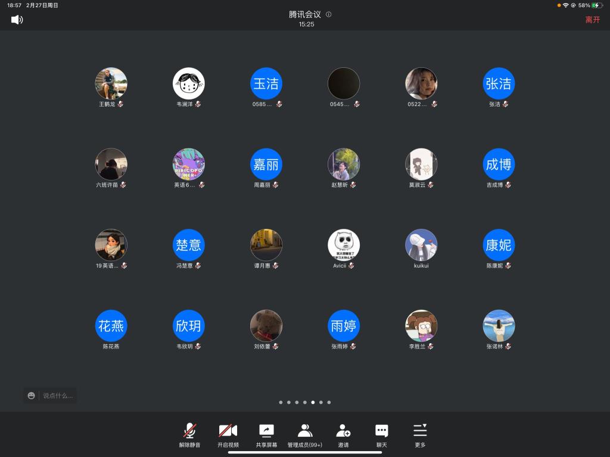Go to the first participant page dot
This screenshot has height=457, width=610.
[281, 402]
